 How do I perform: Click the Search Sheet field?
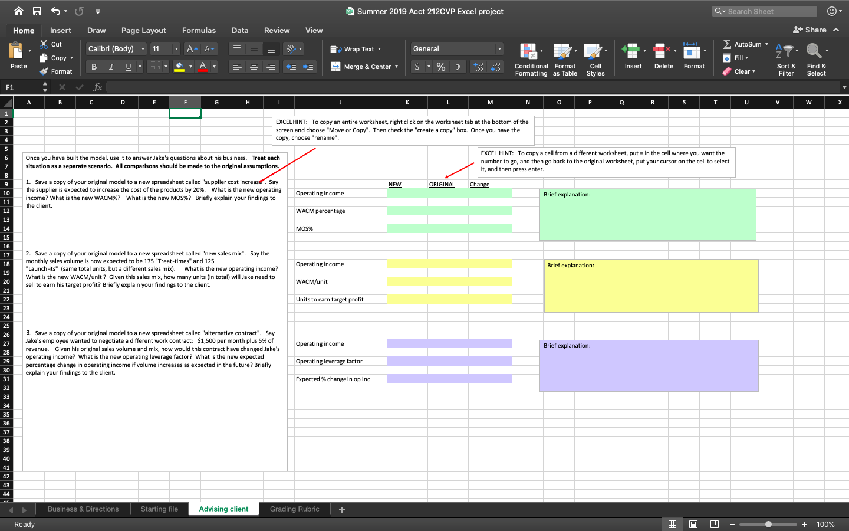tap(765, 11)
